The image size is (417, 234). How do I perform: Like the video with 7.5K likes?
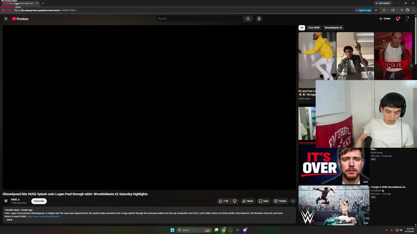pos(223,201)
